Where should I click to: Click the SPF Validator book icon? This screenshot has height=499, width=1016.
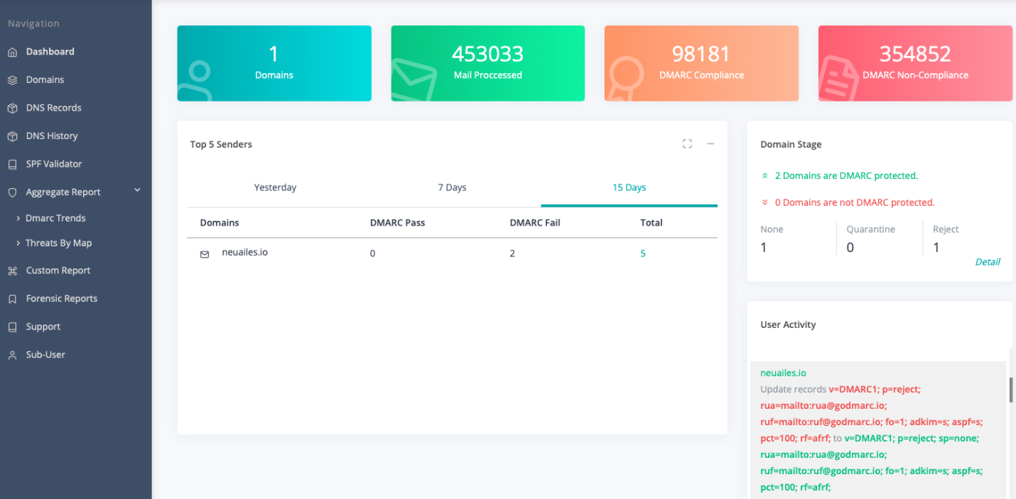click(x=12, y=164)
